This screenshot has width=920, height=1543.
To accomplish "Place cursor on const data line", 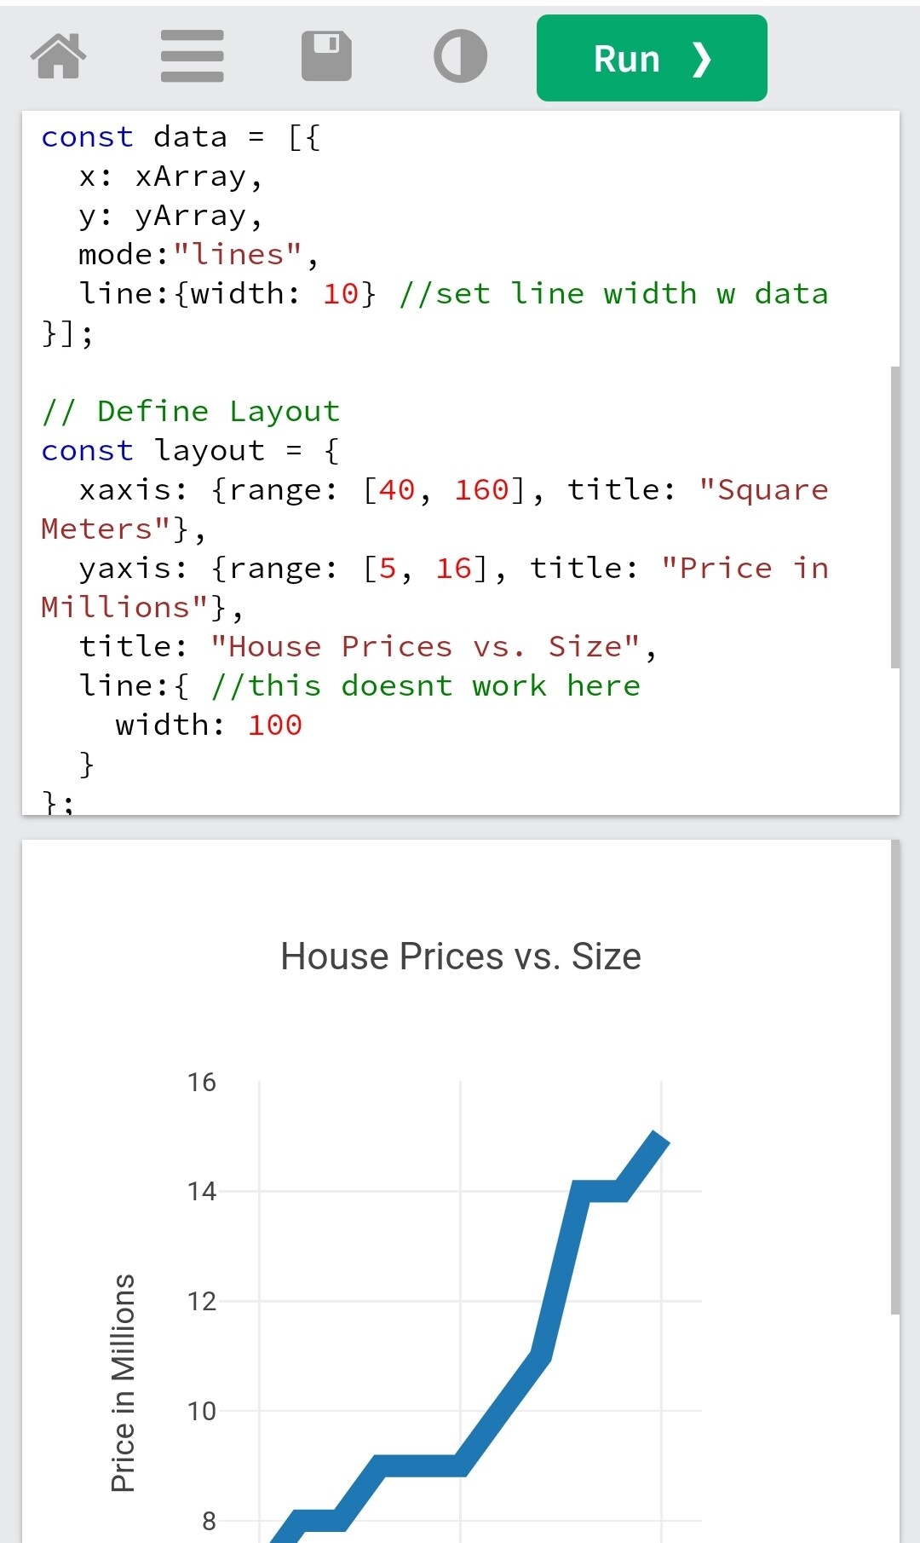I will [x=181, y=137].
